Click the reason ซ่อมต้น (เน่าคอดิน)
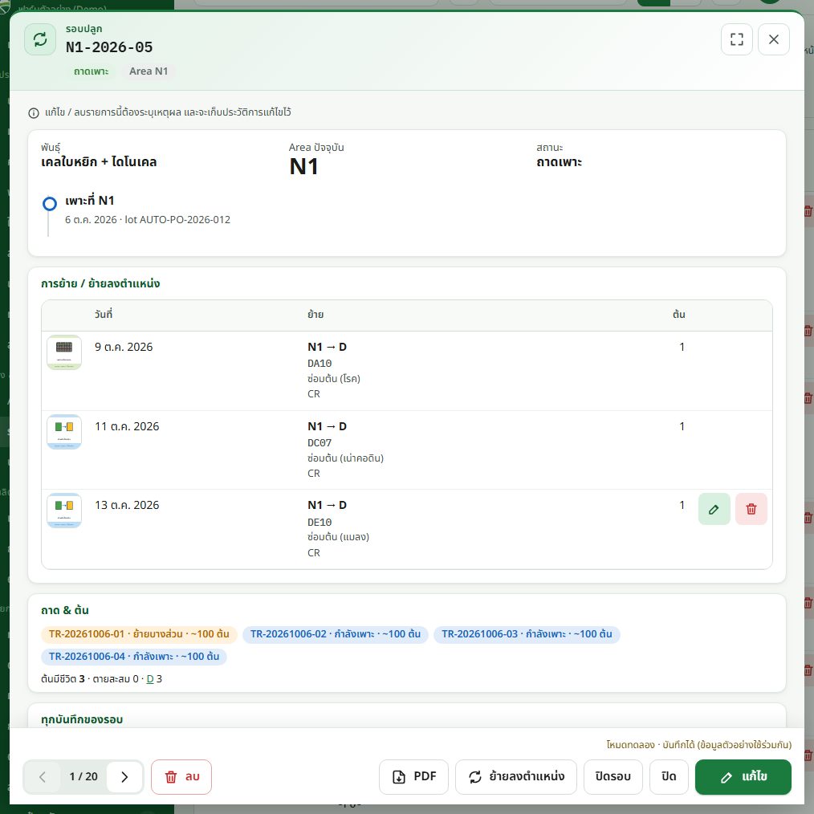 [x=346, y=458]
